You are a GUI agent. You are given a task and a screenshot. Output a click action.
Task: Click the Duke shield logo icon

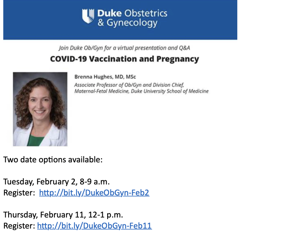(88, 16)
